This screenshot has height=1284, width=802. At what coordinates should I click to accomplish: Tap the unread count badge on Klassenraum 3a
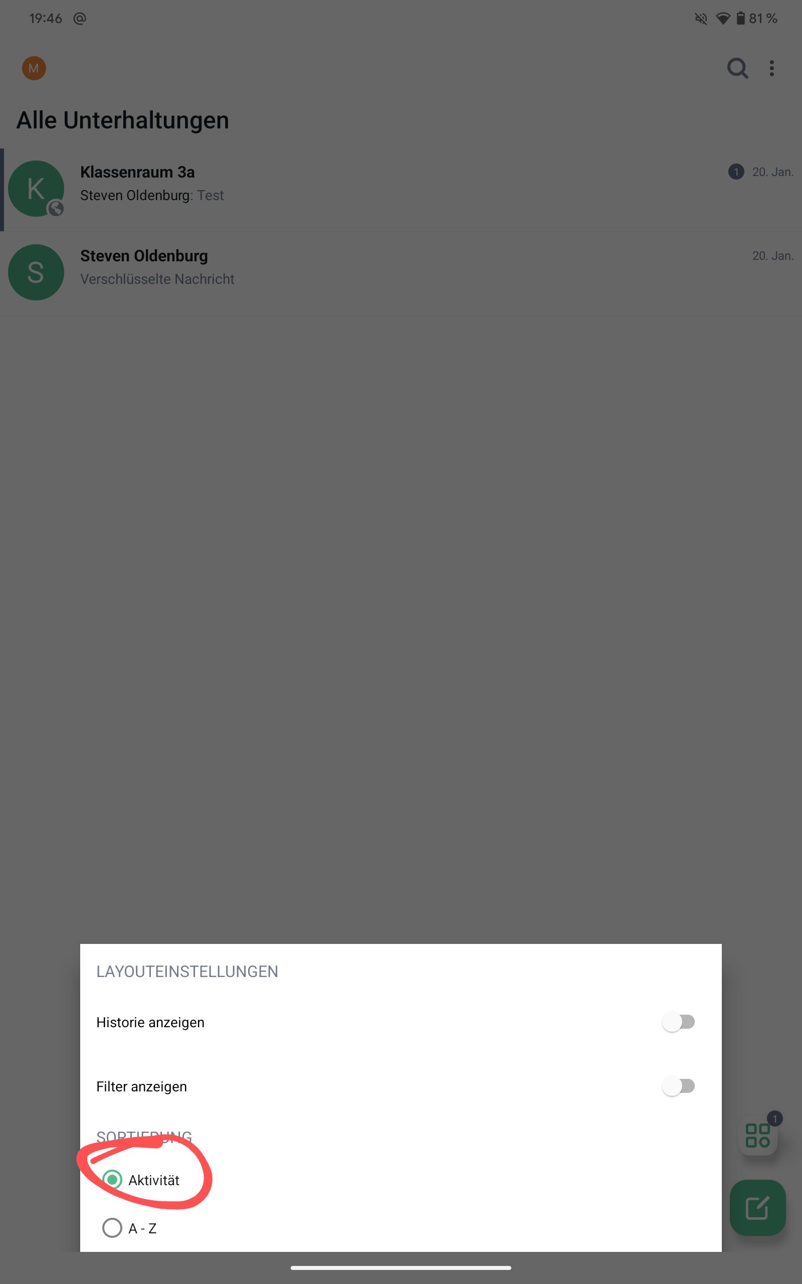click(736, 172)
